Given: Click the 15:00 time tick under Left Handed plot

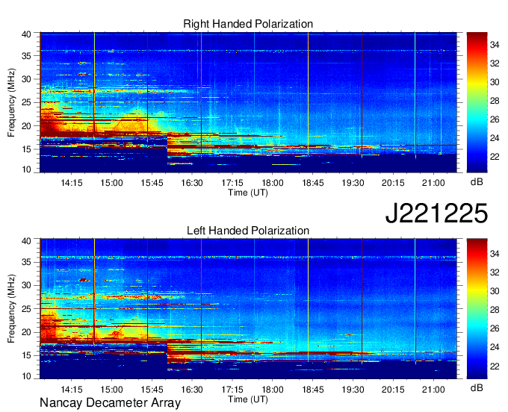Looking at the screenshot, I should pos(111,390).
